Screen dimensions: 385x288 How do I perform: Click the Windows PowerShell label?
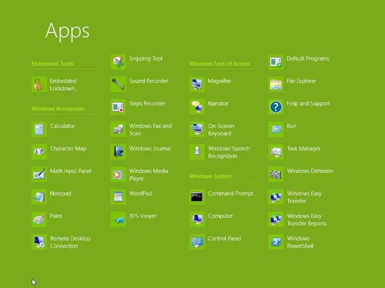300,242
